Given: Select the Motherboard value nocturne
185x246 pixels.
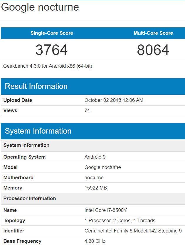Looking at the screenshot, I should click(x=94, y=178).
